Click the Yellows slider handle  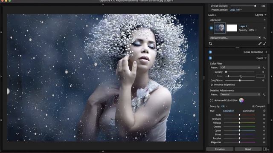(x=240, y=123)
